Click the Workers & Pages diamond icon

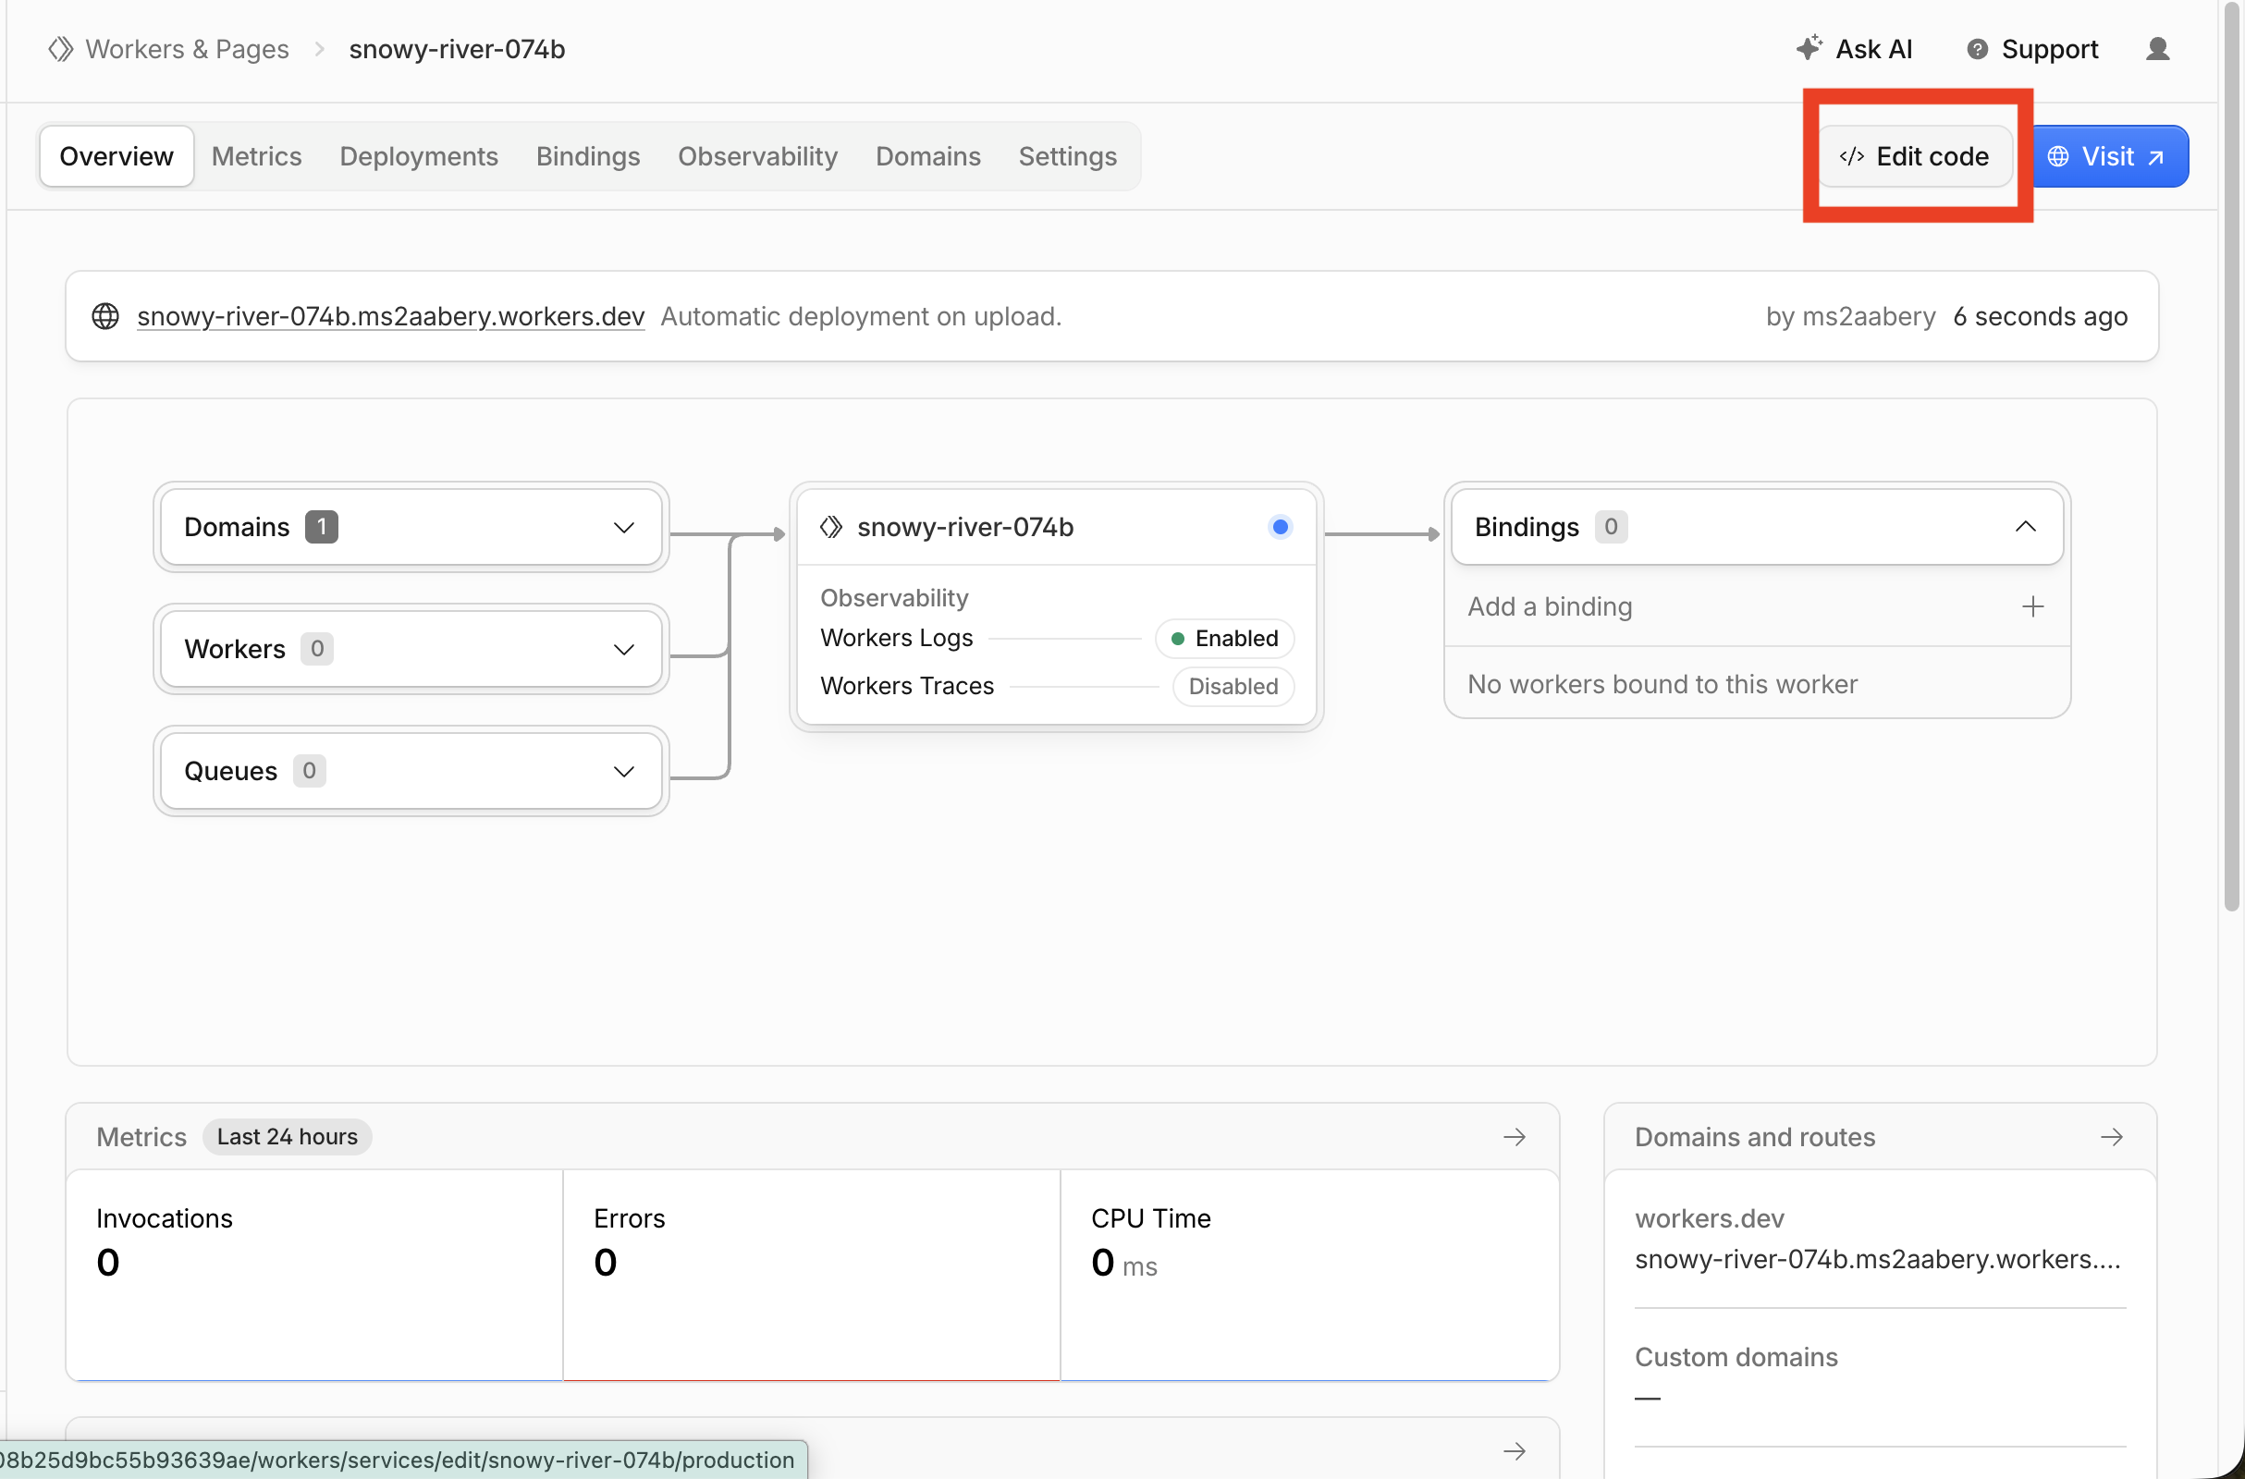click(x=61, y=49)
